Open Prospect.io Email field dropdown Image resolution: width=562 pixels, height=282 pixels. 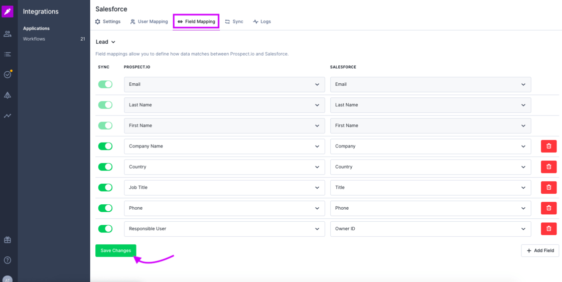(224, 84)
